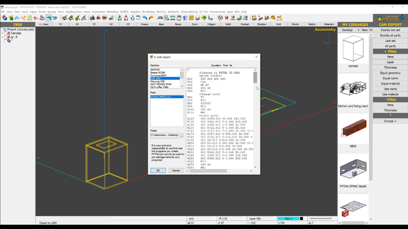The image size is (408, 229).
Task: Click the open file green arrow icon
Action: click(120, 18)
